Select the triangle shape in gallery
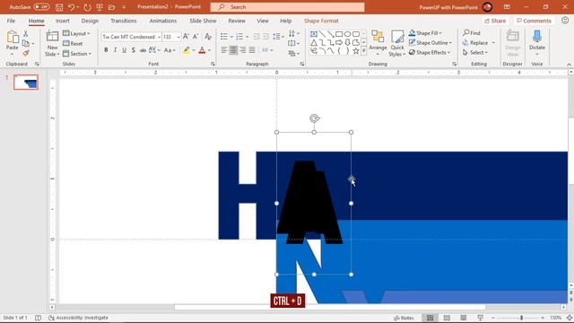Screen dimensions: 574x323 [314, 43]
